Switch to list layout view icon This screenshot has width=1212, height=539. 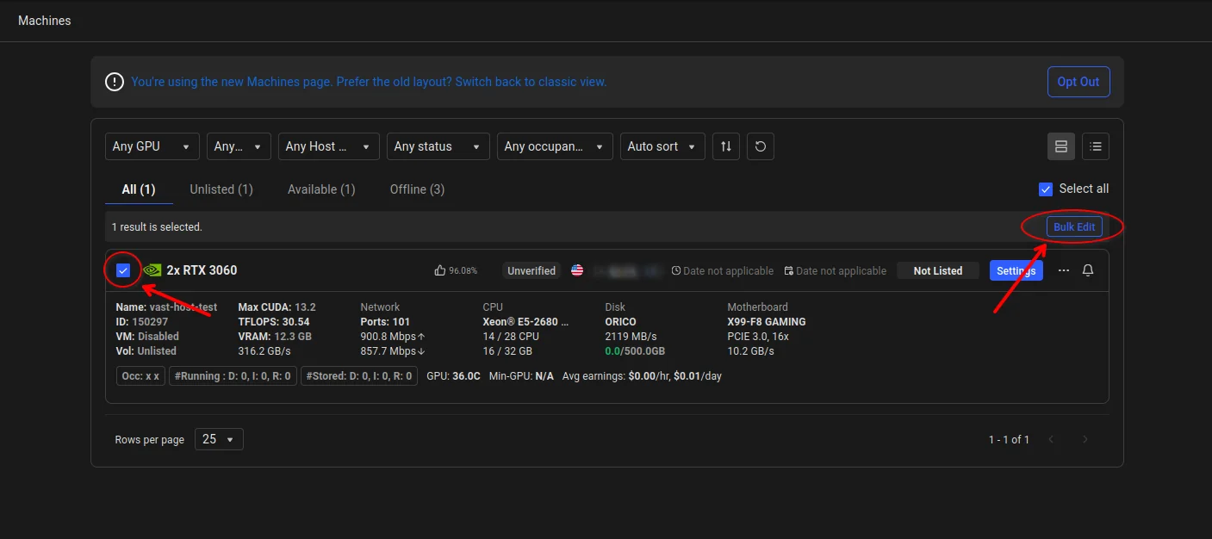point(1096,146)
